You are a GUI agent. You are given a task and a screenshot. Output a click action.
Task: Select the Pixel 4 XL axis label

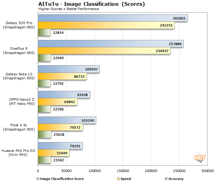pyautogui.click(x=19, y=127)
